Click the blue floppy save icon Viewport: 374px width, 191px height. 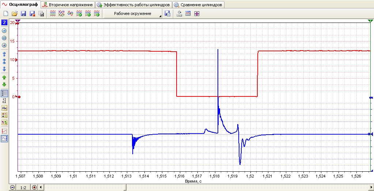tap(23, 13)
